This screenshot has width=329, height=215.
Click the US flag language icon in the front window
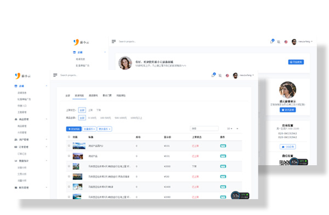pyautogui.click(x=227, y=75)
